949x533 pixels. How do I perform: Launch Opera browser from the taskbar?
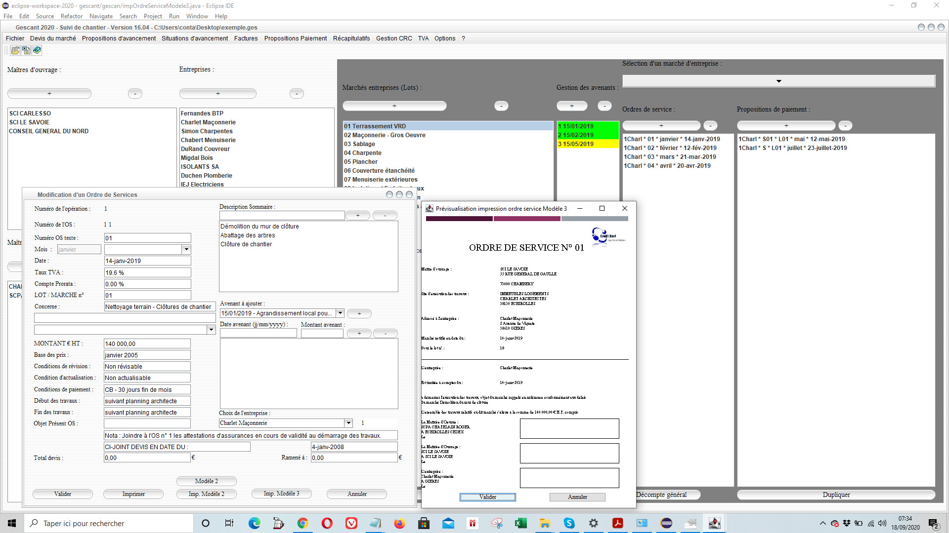pyautogui.click(x=327, y=523)
